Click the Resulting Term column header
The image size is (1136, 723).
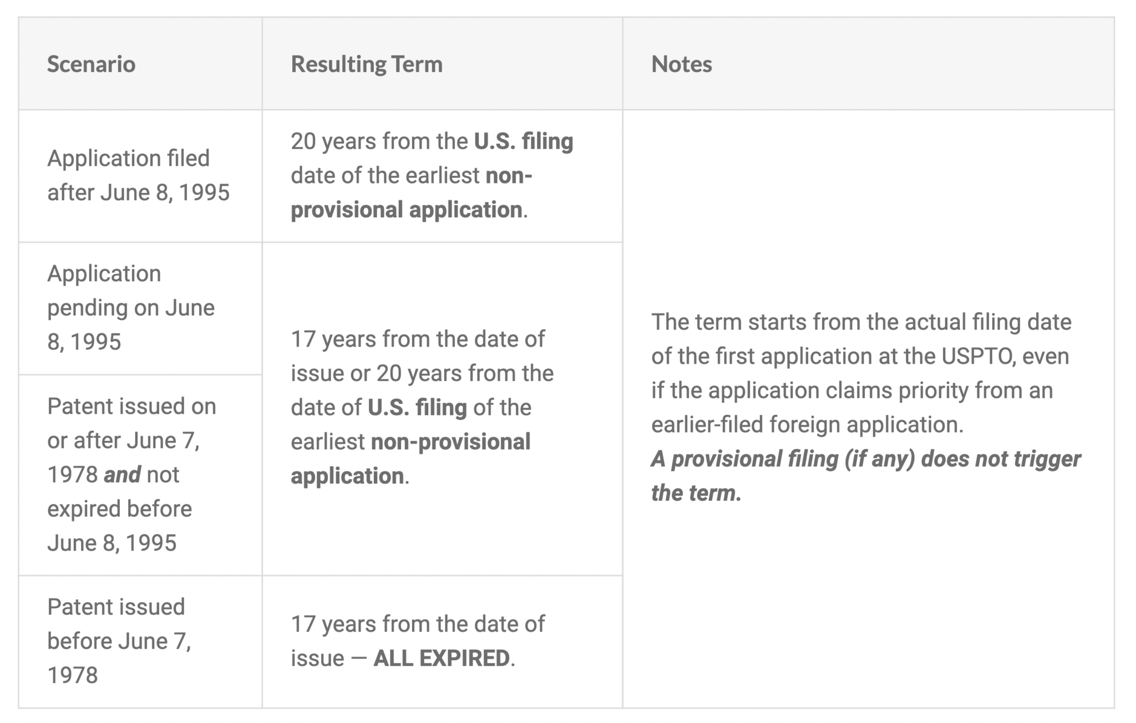coord(442,64)
